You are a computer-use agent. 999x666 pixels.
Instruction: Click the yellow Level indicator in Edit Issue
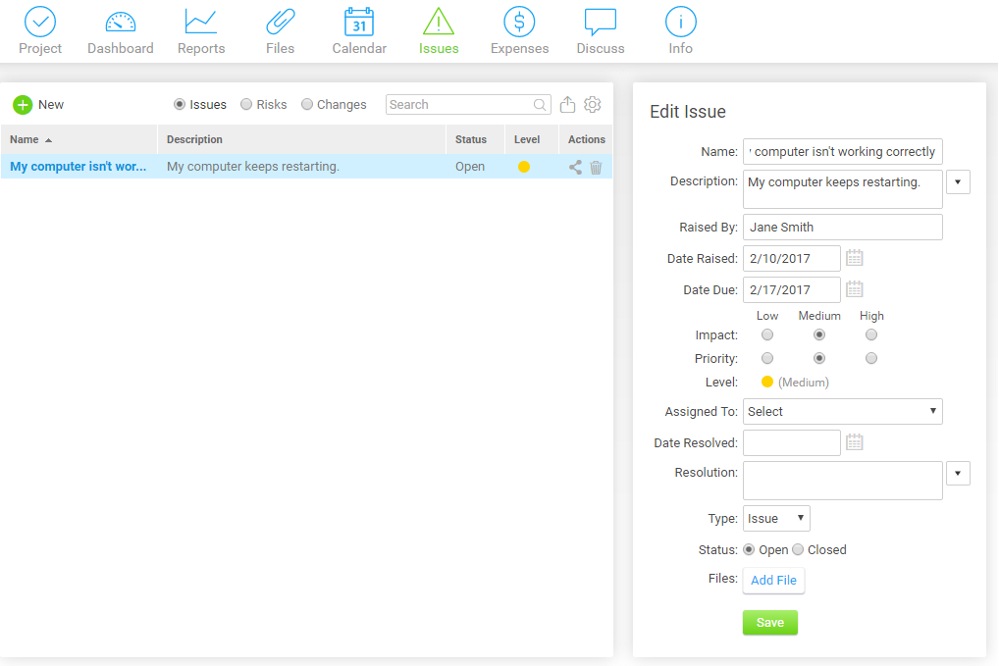[x=767, y=382]
